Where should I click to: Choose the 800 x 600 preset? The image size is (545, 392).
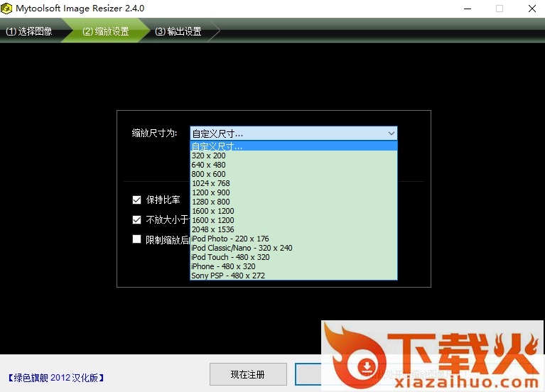pos(293,174)
